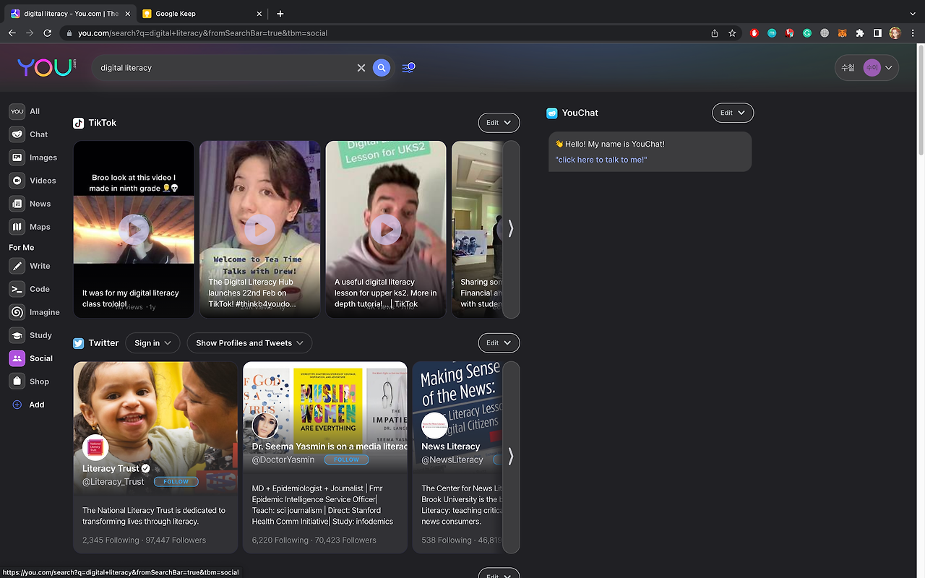Follow Dr. Seema Yasmin's account
This screenshot has height=578, width=925.
click(x=346, y=460)
